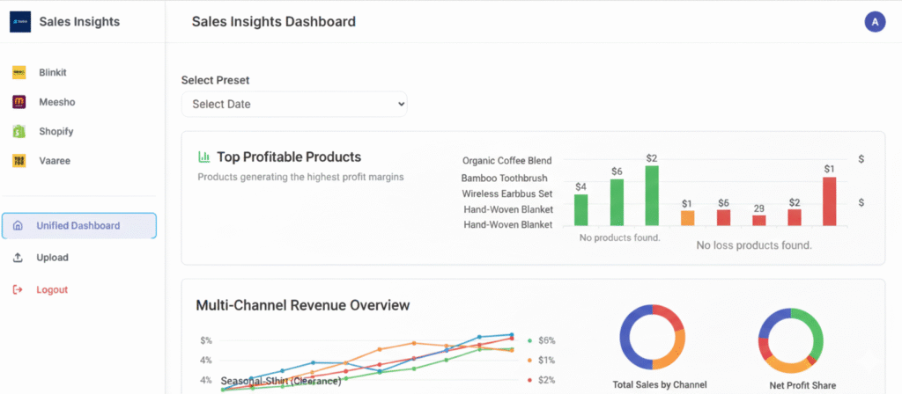Screen dimensions: 902x394
Task: Click the Net Profit Share donut chart
Action: [x=790, y=339]
